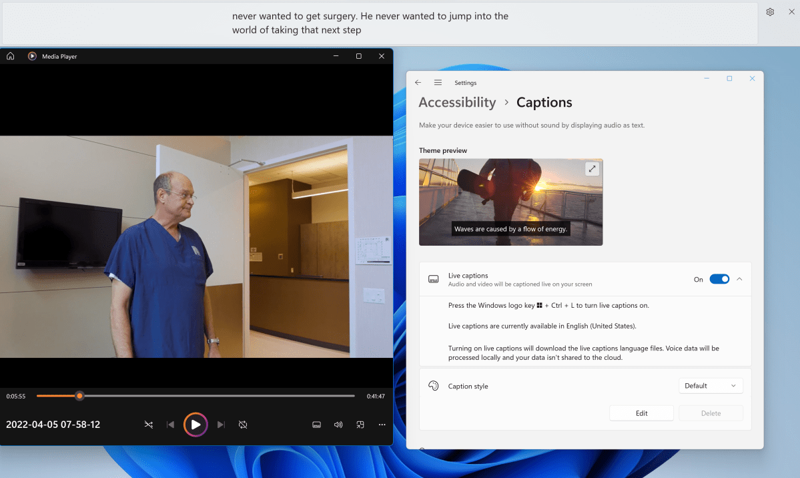
Task: Open the volume control
Action: click(x=338, y=425)
